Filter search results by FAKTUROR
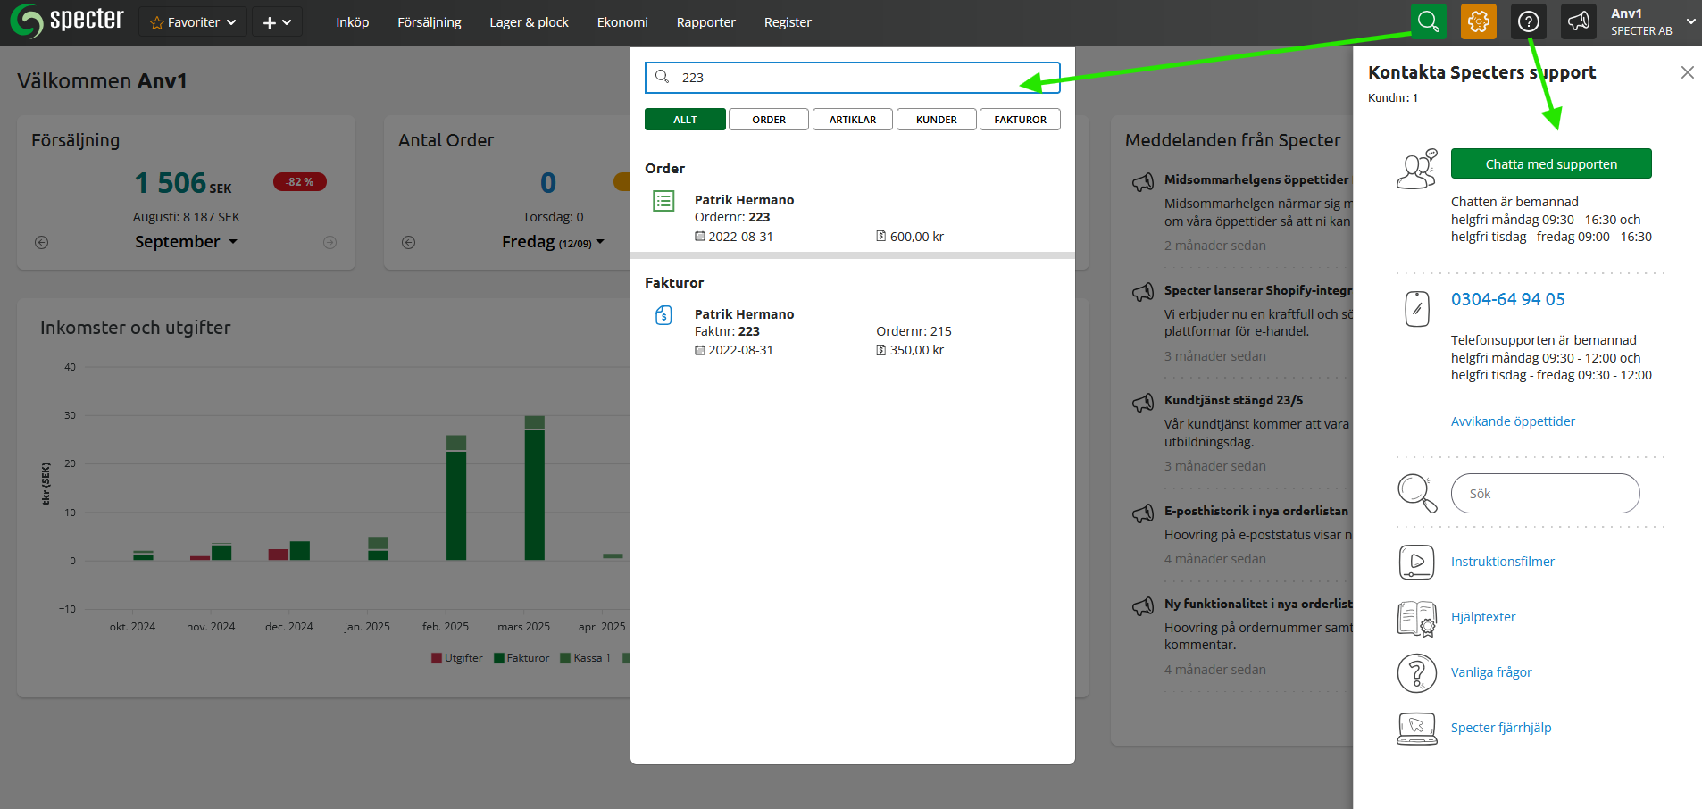The image size is (1702, 809). pos(1020,120)
